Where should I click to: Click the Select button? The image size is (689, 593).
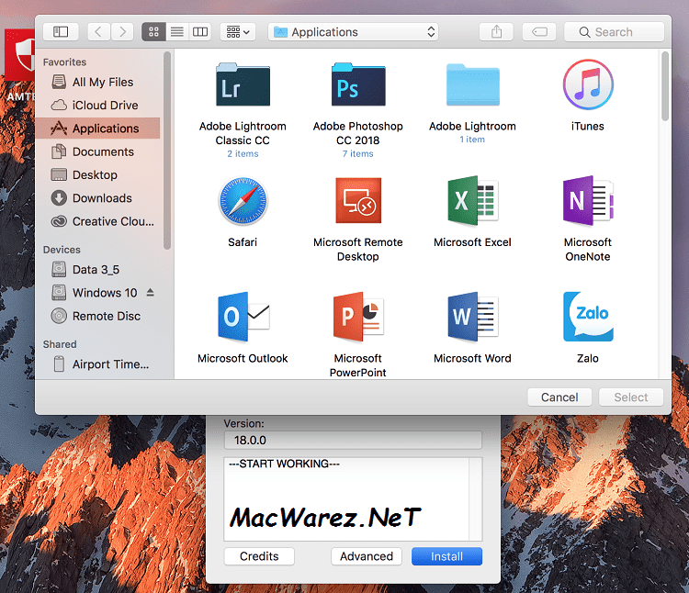click(x=630, y=397)
